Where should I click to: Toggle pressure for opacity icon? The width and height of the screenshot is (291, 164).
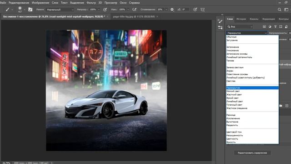coord(105,10)
